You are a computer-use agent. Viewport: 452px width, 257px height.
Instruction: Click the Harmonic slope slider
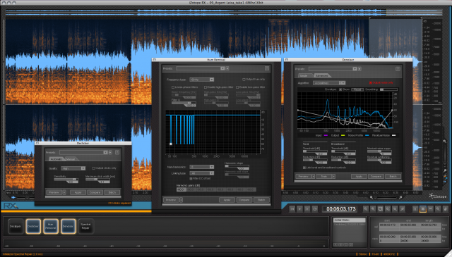tap(237, 166)
